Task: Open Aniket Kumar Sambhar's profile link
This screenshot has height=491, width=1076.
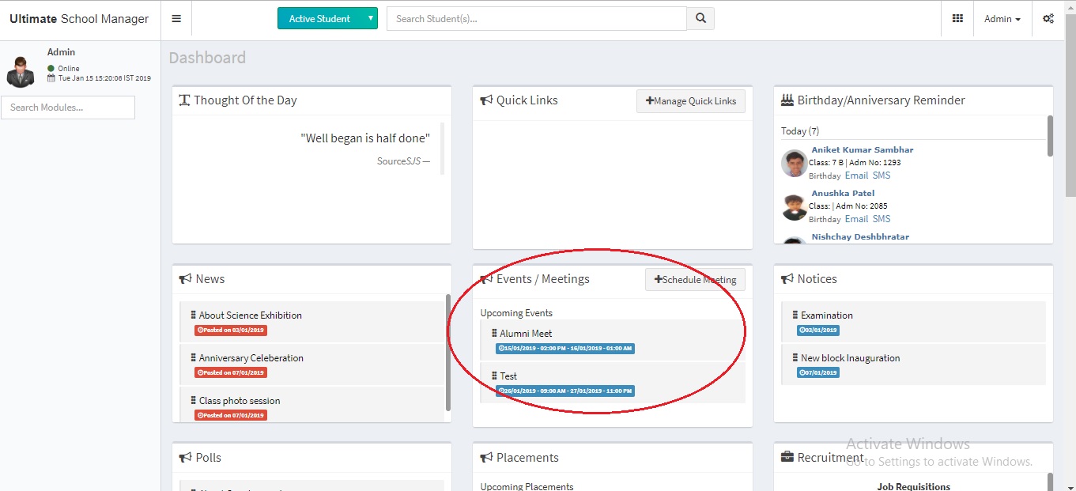Action: coord(863,149)
